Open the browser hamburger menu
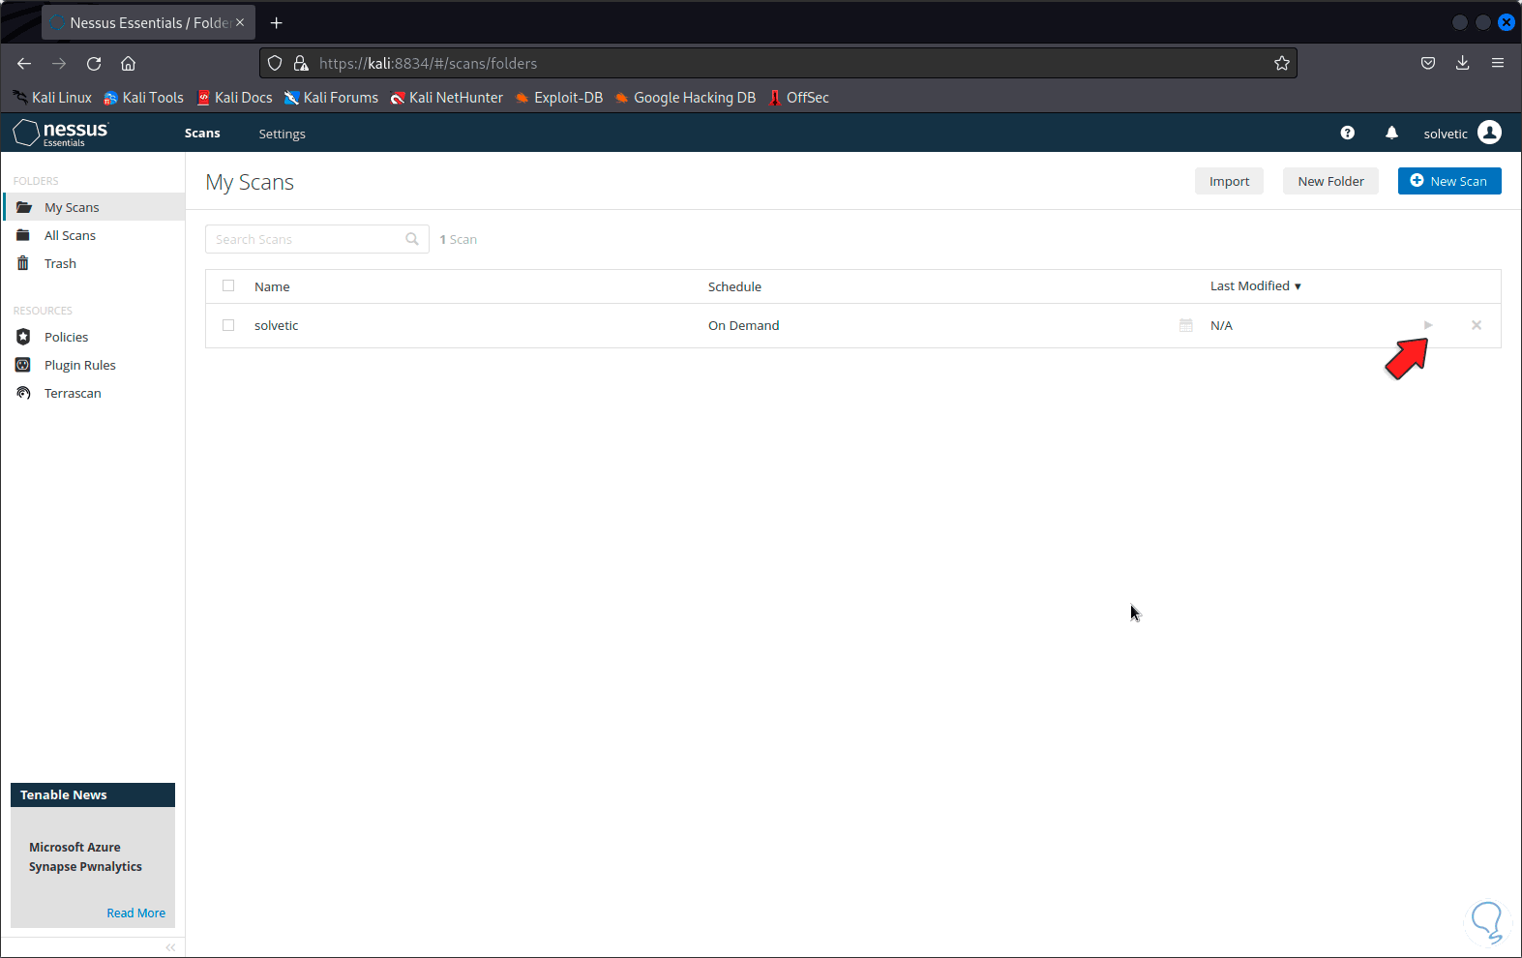This screenshot has height=958, width=1522. coord(1498,63)
